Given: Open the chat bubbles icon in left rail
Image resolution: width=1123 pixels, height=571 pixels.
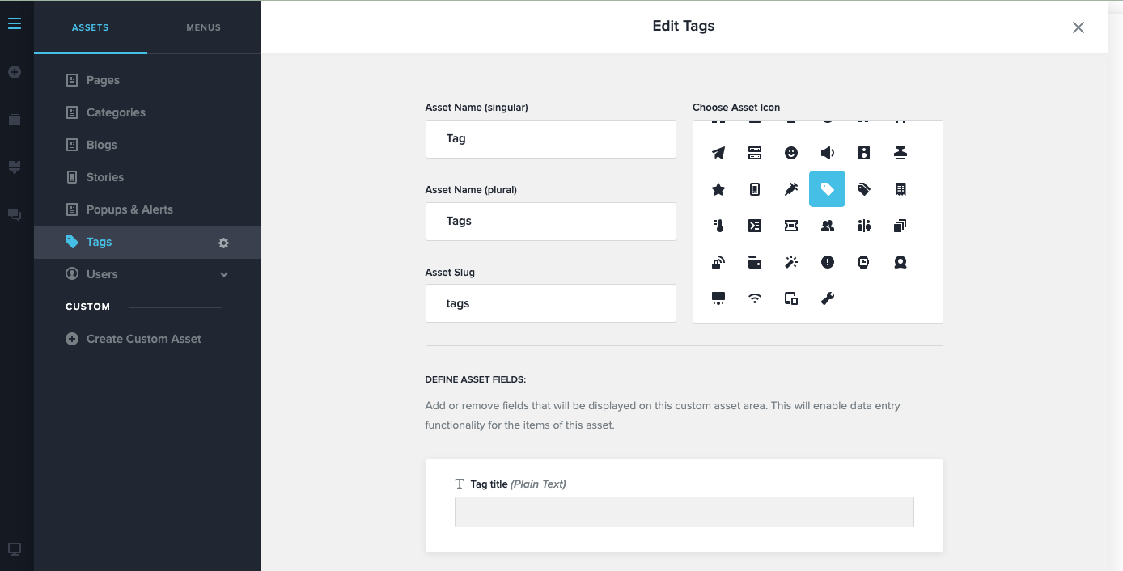Looking at the screenshot, I should [15, 214].
